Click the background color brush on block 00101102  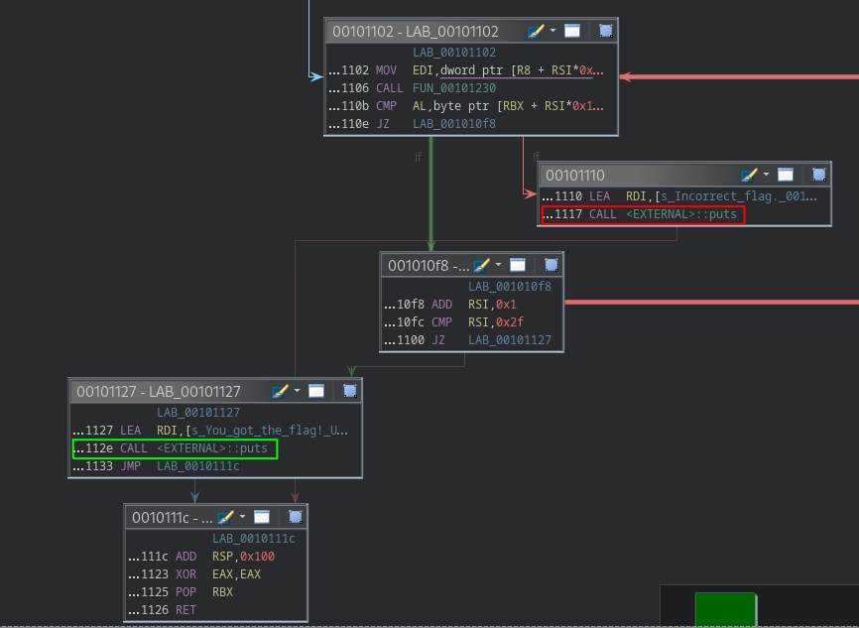pos(536,32)
